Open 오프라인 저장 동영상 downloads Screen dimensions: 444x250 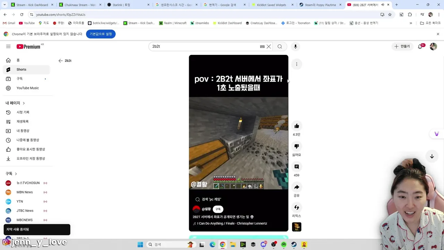pos(26,159)
